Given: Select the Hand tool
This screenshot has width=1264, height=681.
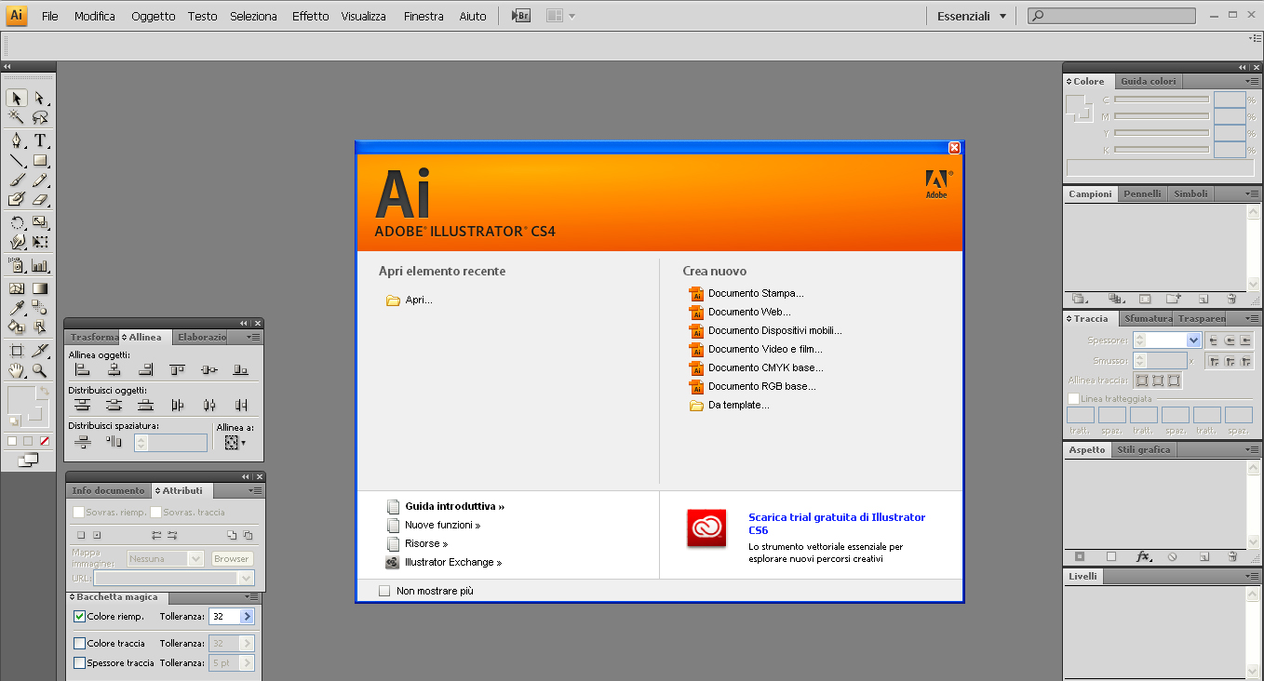Looking at the screenshot, I should pos(15,370).
